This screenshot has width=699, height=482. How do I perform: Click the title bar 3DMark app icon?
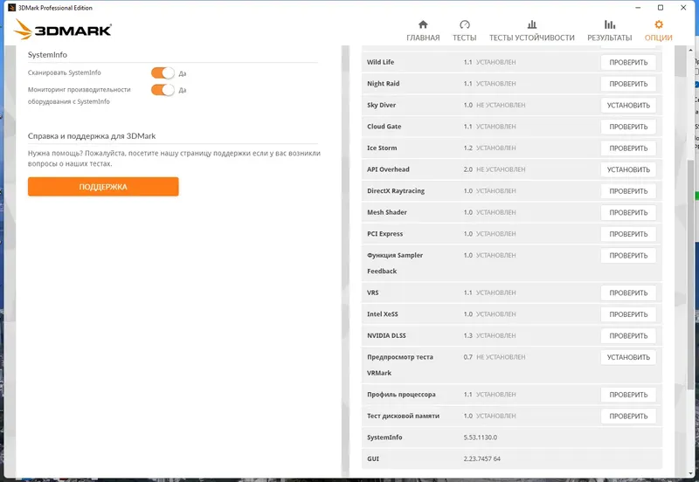pyautogui.click(x=11, y=8)
